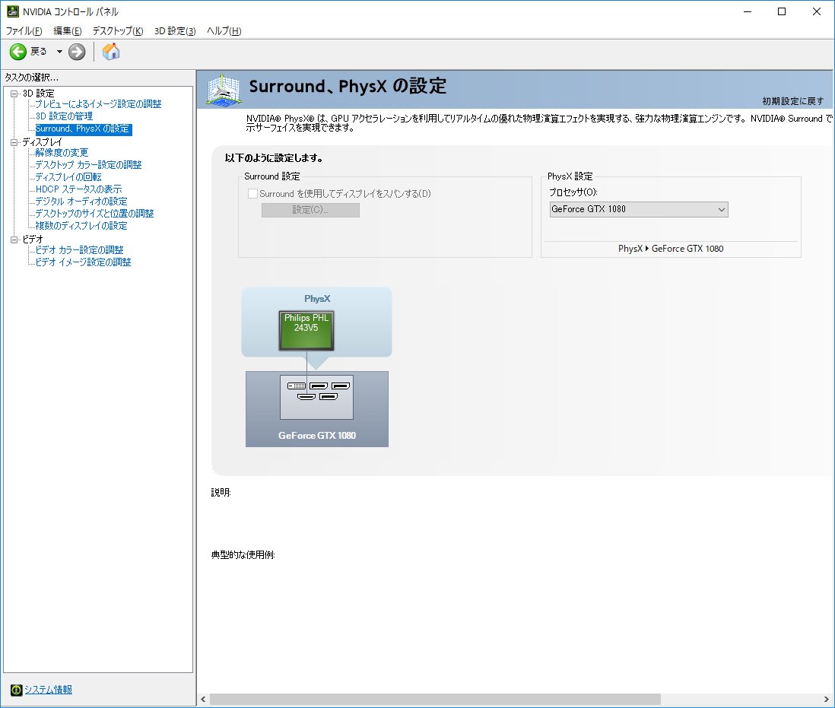Viewport: 835px width, 708px height.
Task: Open the 編集 menu
Action: (68, 31)
